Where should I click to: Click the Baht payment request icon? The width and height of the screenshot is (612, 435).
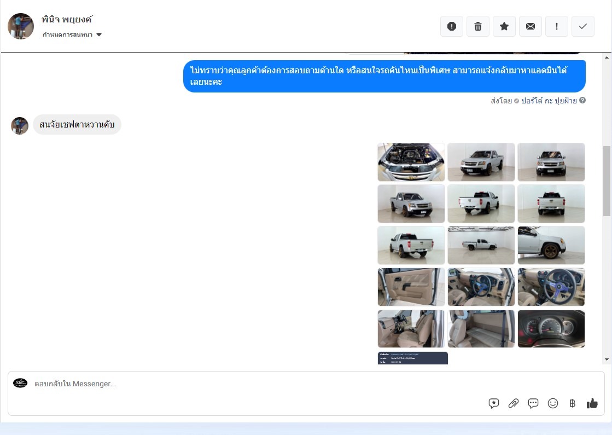click(x=572, y=403)
